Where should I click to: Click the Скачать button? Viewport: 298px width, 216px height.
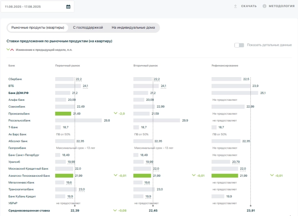(x=248, y=6)
